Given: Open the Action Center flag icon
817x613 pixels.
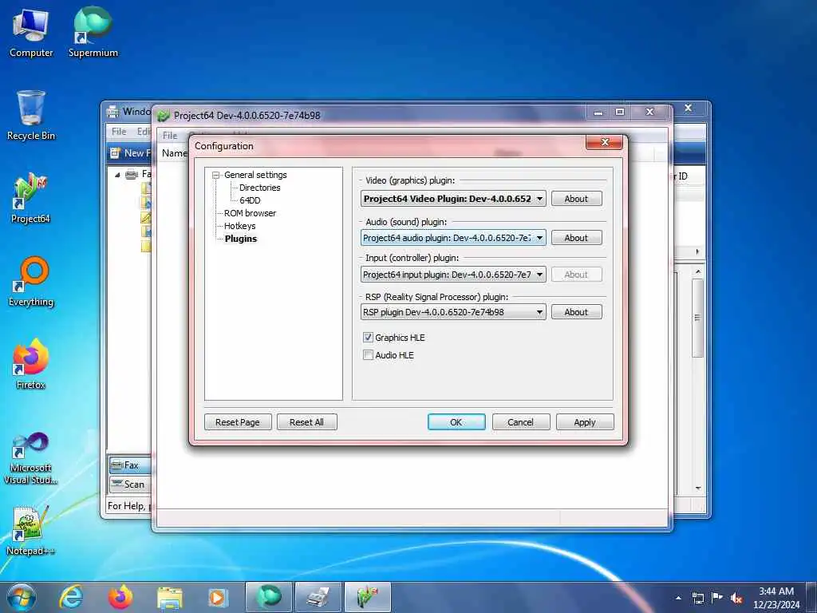Looking at the screenshot, I should [717, 598].
